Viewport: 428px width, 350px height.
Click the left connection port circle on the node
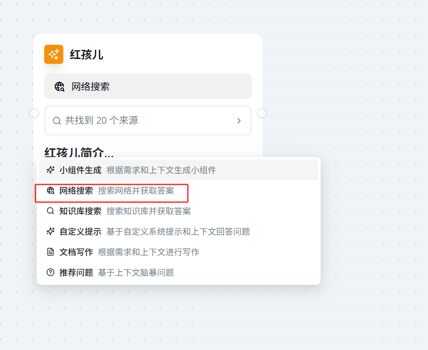pyautogui.click(x=34, y=113)
